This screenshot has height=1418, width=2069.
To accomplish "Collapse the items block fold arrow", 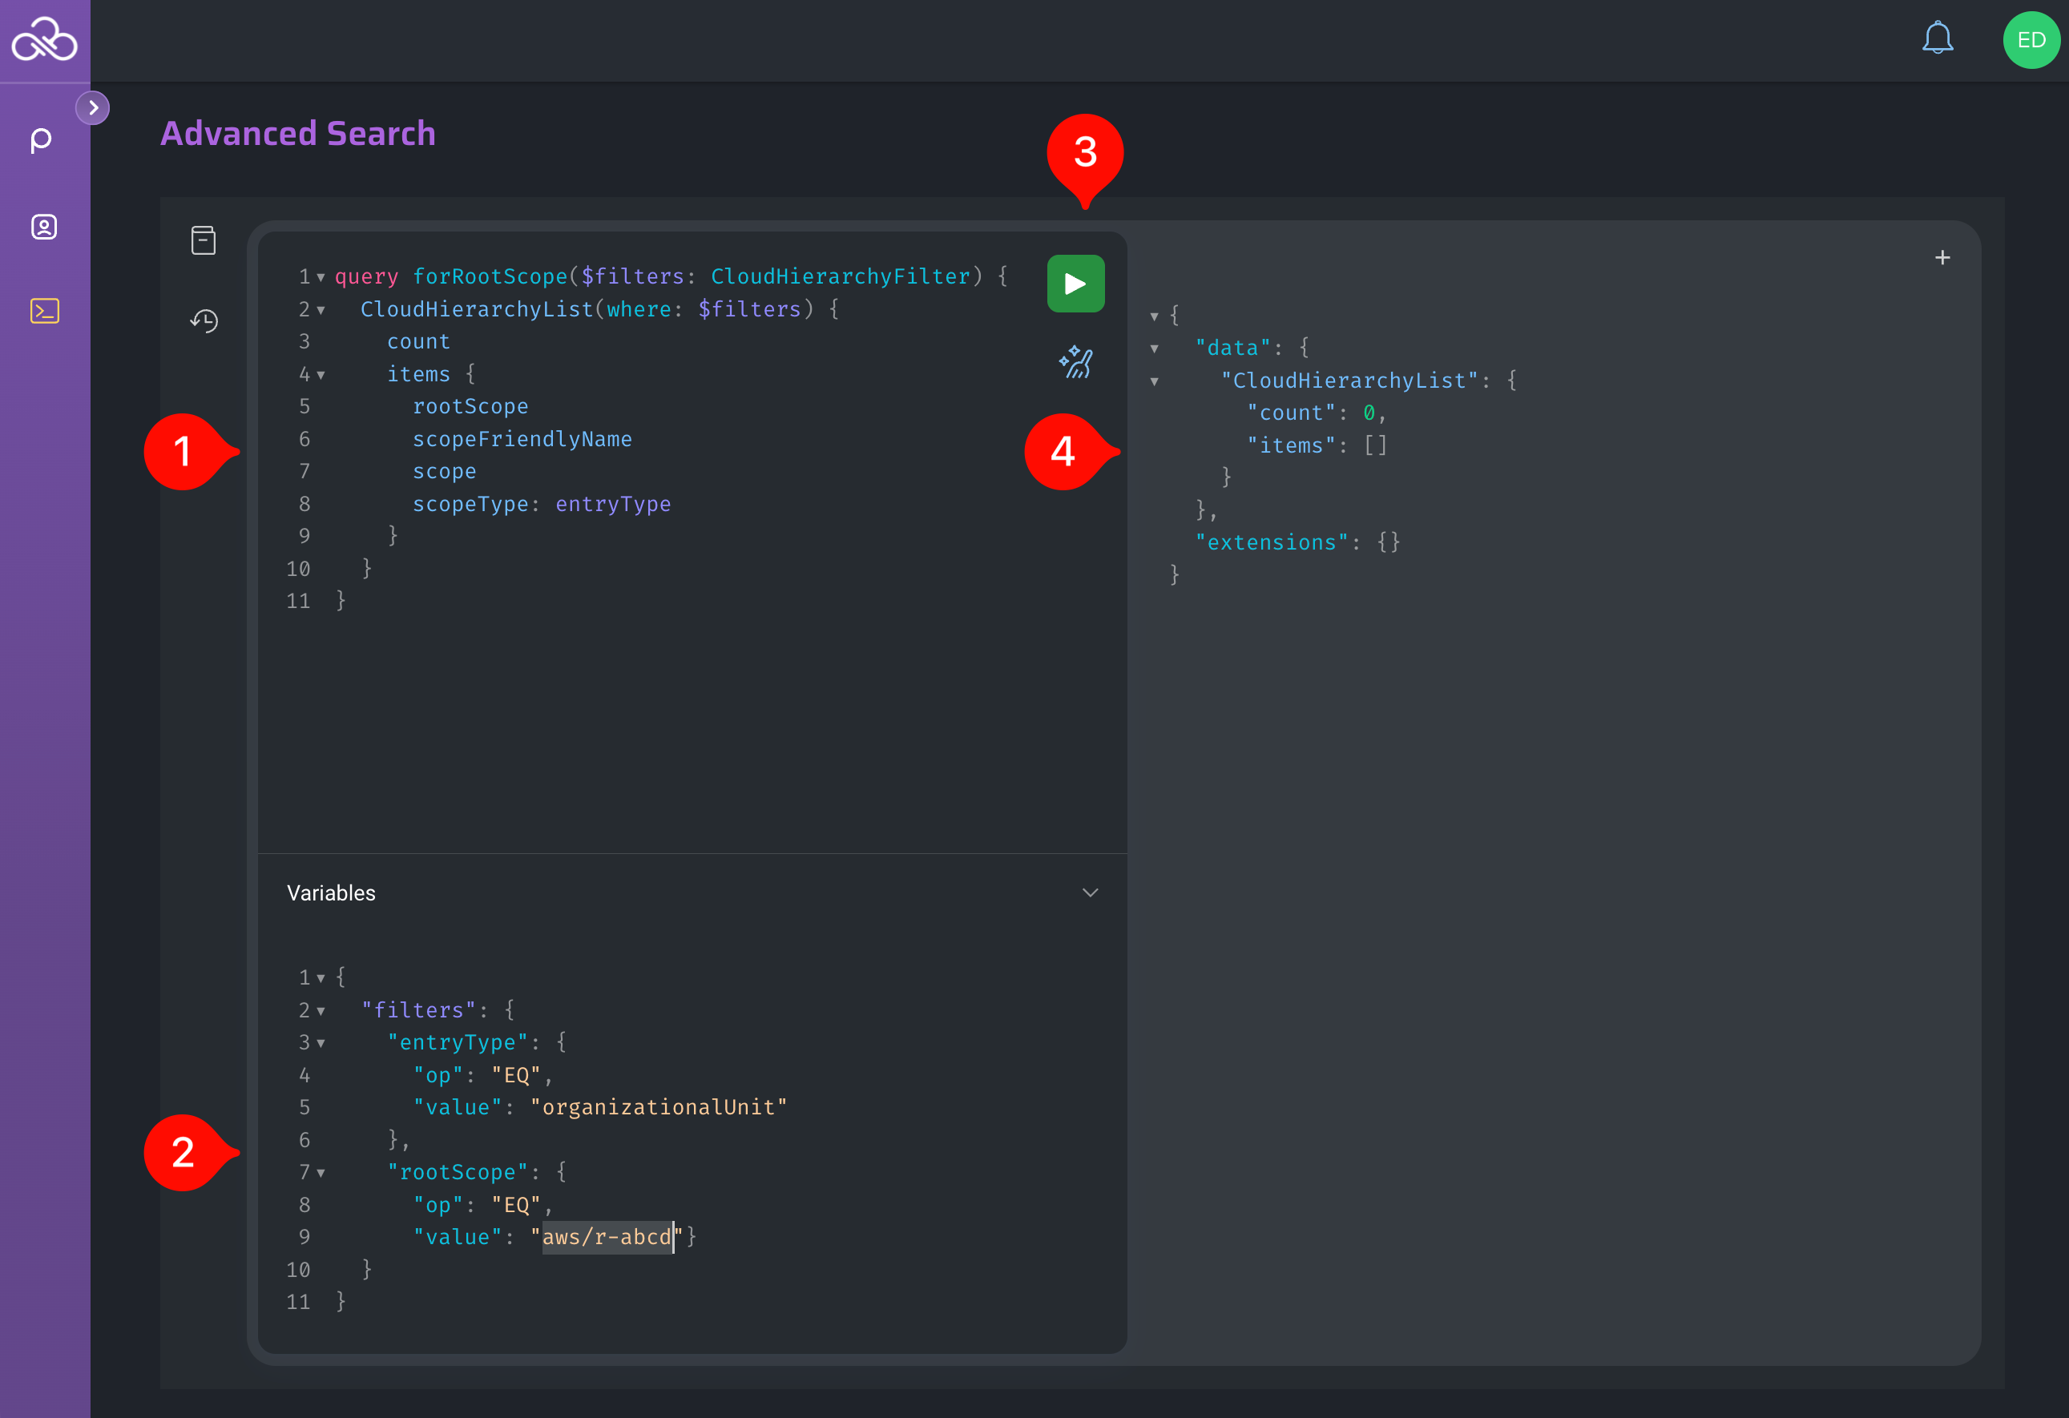I will point(321,376).
